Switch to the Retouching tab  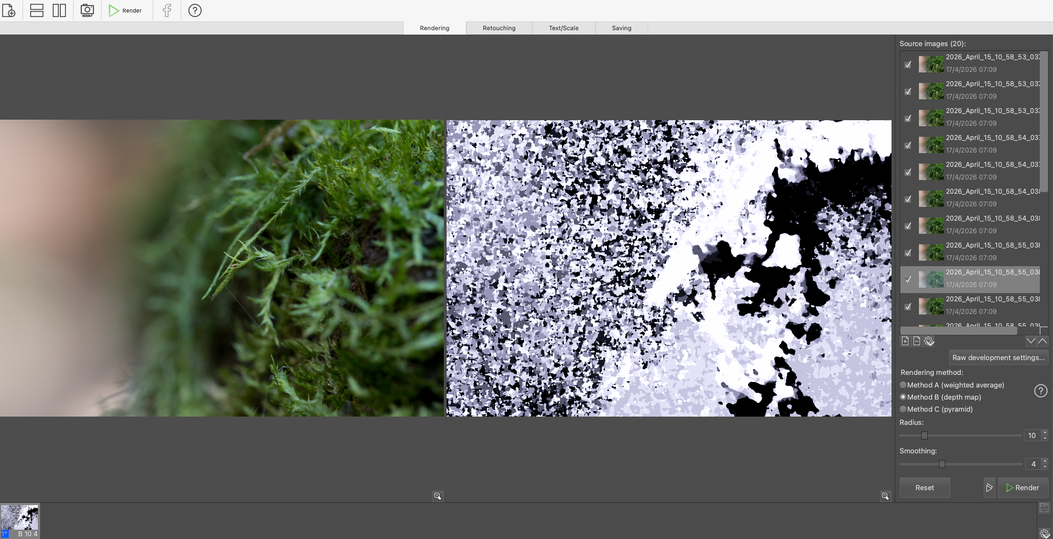pyautogui.click(x=498, y=27)
